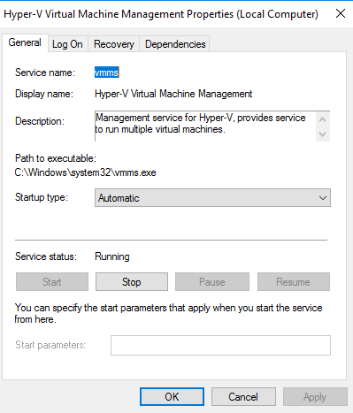This screenshot has width=353, height=413.
Task: Expand the Startup type dropdown
Action: (x=212, y=198)
